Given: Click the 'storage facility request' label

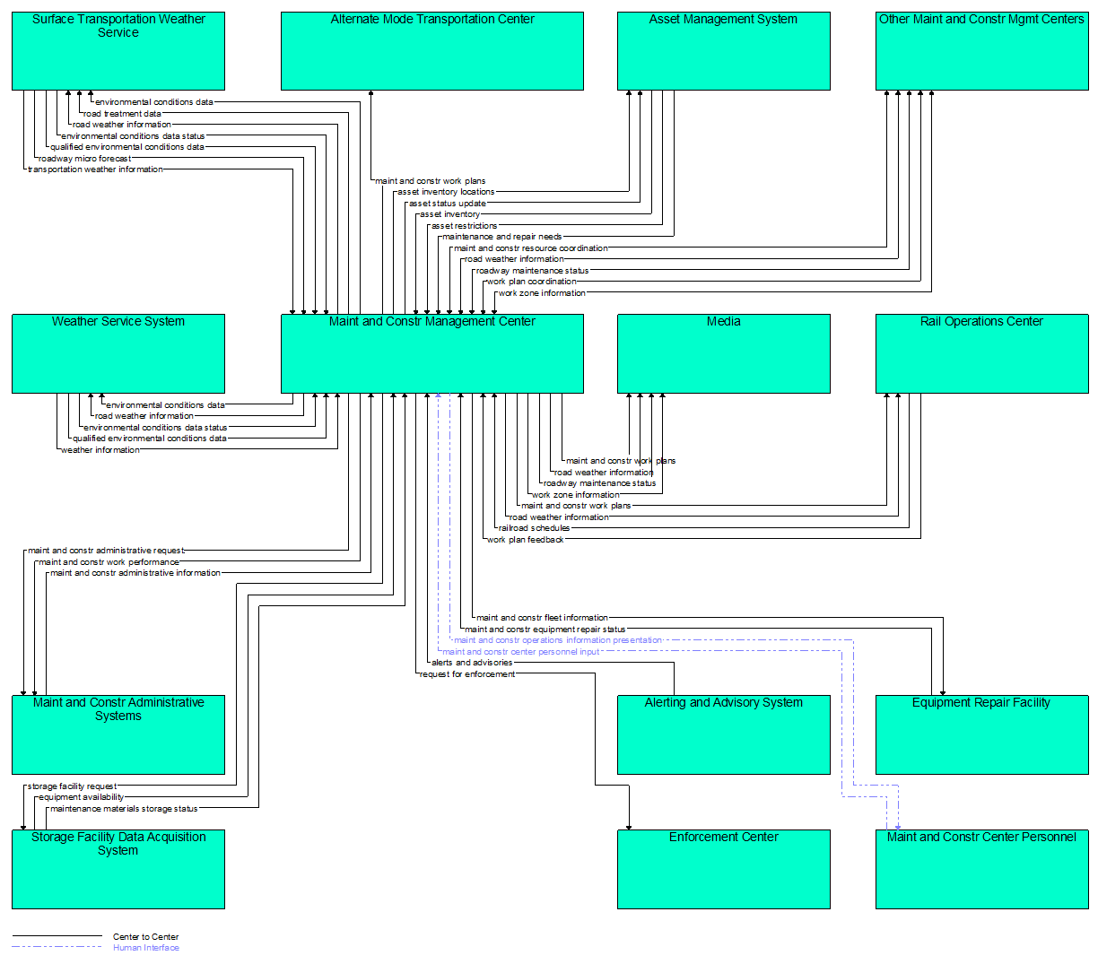Looking at the screenshot, I should [x=72, y=786].
